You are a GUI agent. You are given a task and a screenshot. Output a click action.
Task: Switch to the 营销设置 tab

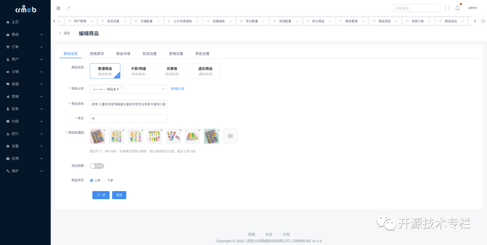(x=176, y=53)
